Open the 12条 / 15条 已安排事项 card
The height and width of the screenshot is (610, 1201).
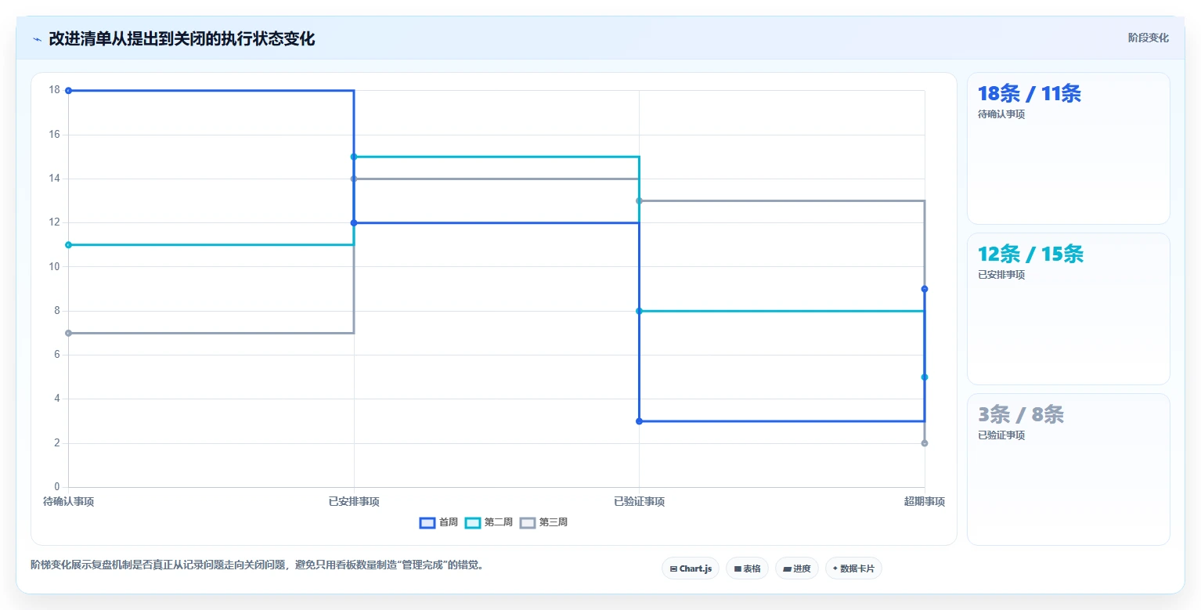coord(1068,309)
